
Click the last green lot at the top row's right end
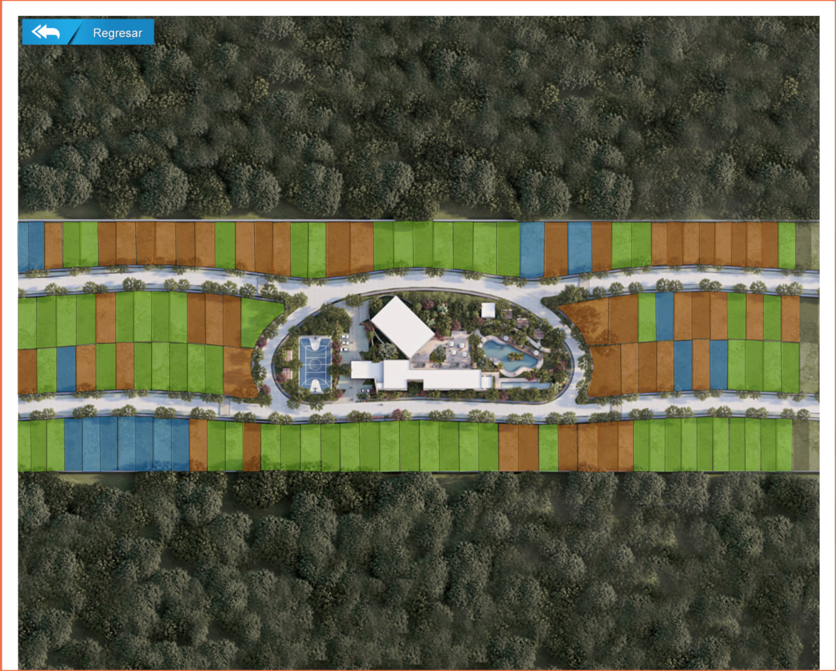787,245
